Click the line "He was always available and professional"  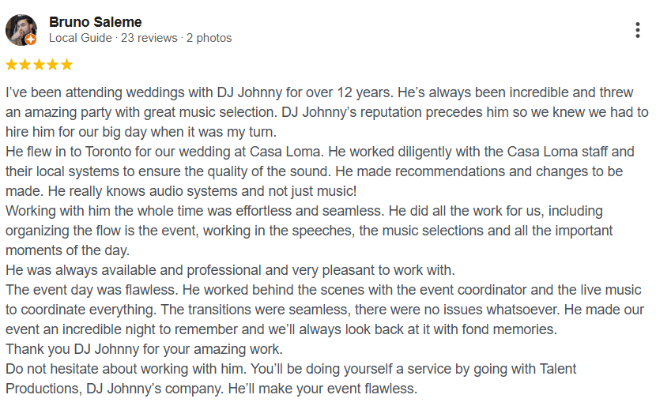229,270
